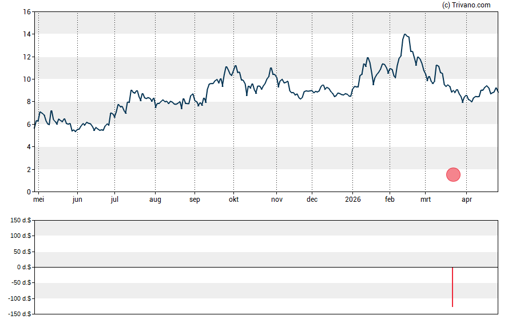Click the Trivano.com copyright watermark
508x323 pixels.
(466, 5)
